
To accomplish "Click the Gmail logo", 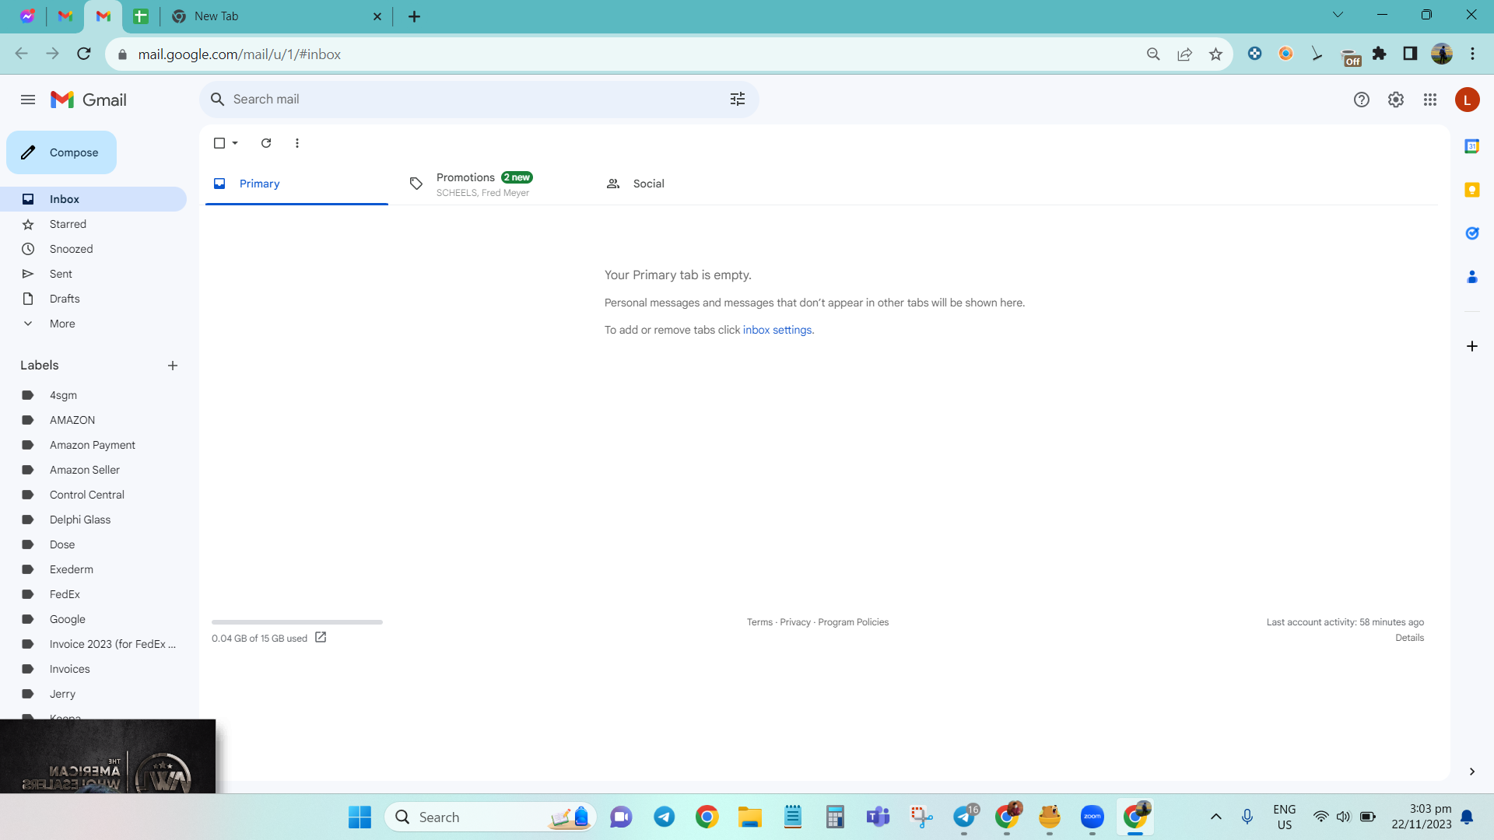I will [88, 100].
